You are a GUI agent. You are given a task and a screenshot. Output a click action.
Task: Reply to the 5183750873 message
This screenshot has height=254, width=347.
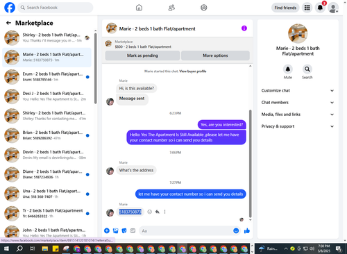tap(158, 212)
